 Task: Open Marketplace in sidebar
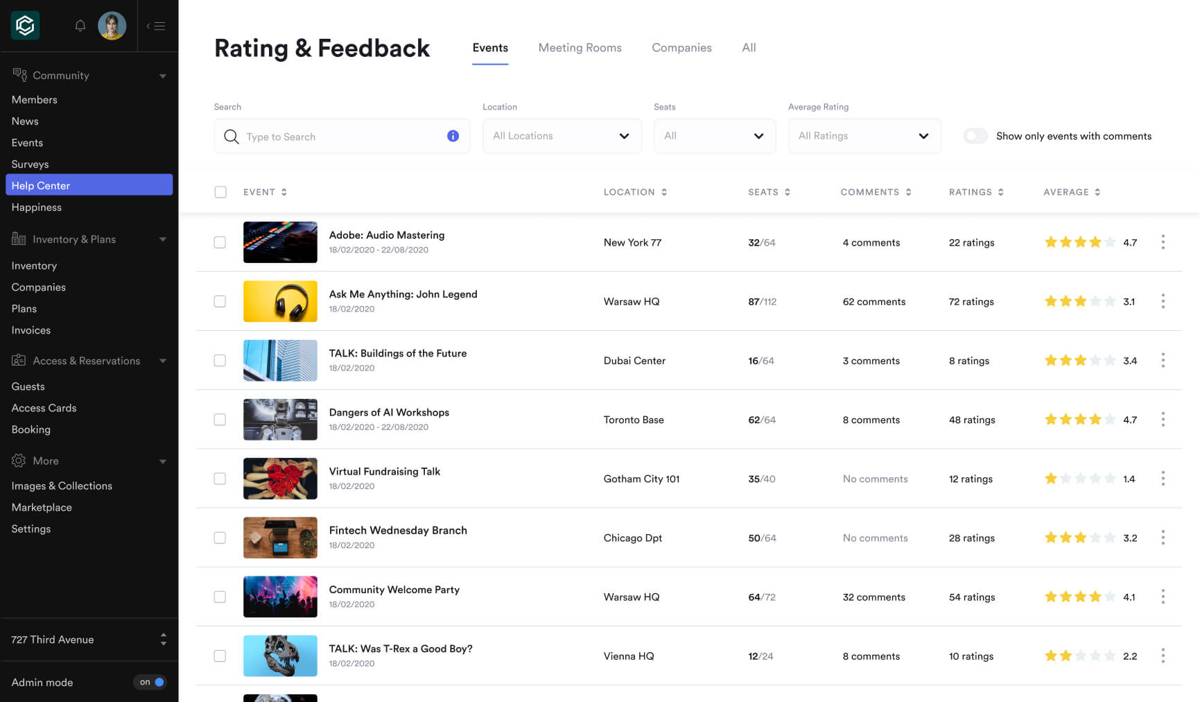42,507
